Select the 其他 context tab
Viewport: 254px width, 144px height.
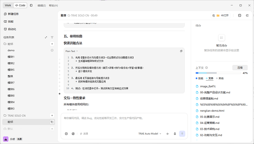(x=220, y=78)
